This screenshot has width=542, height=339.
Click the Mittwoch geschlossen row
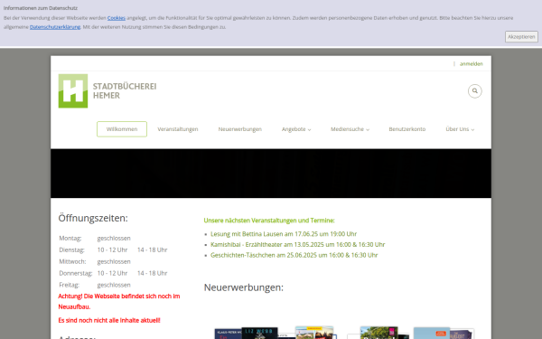click(x=95, y=261)
